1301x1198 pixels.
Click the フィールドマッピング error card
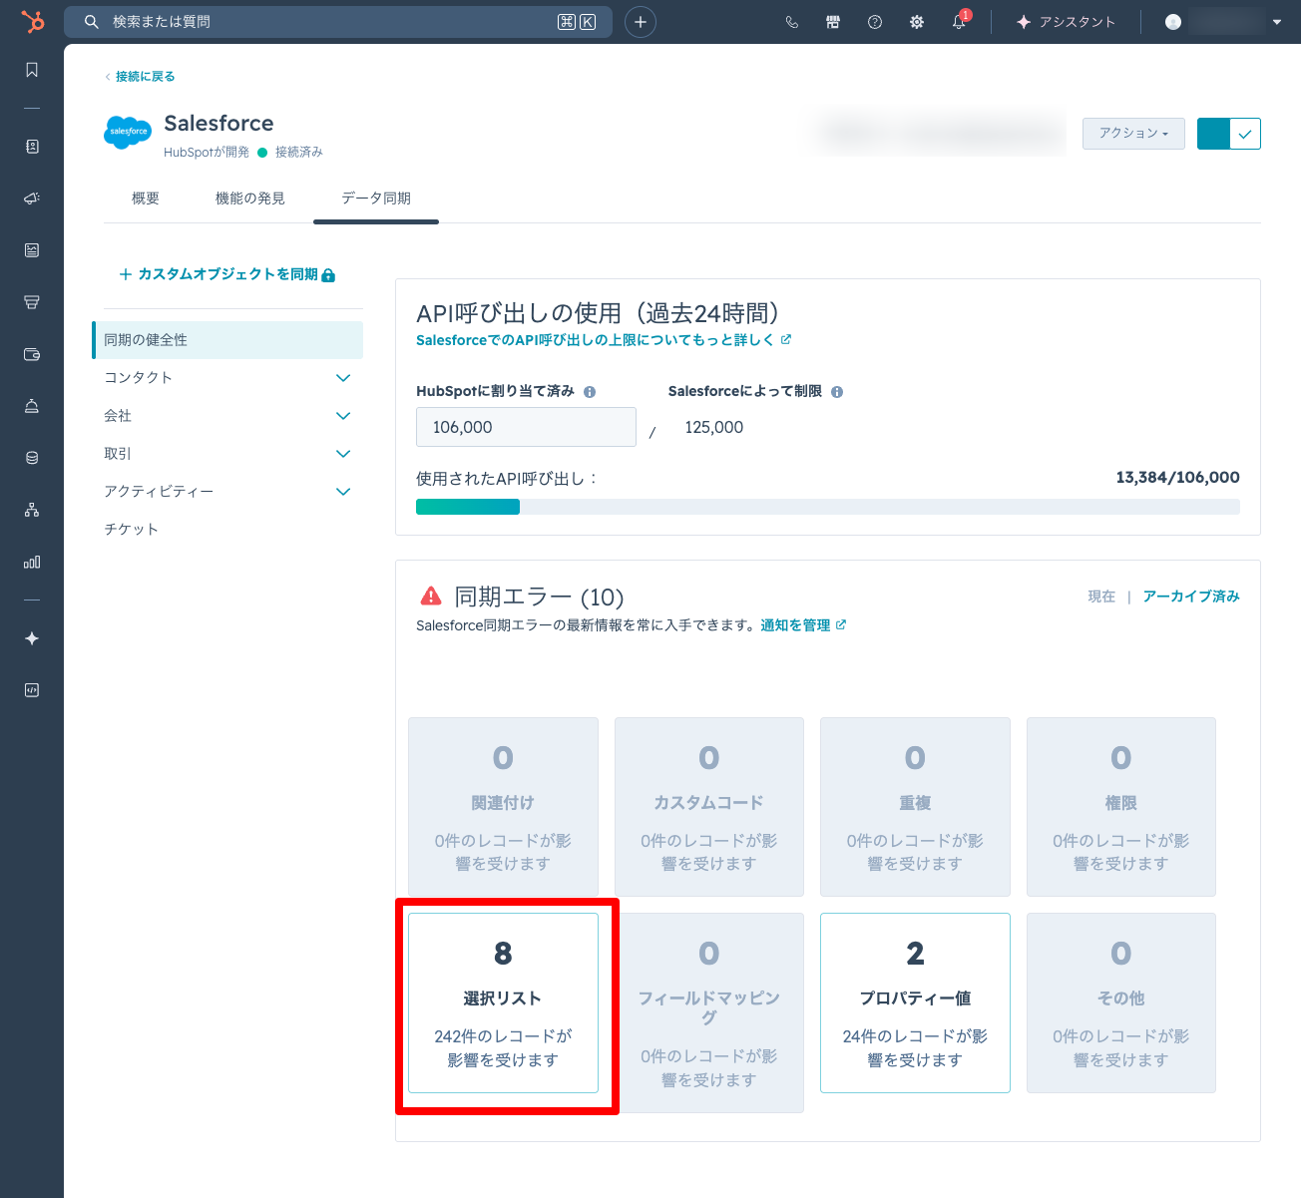coord(709,1012)
